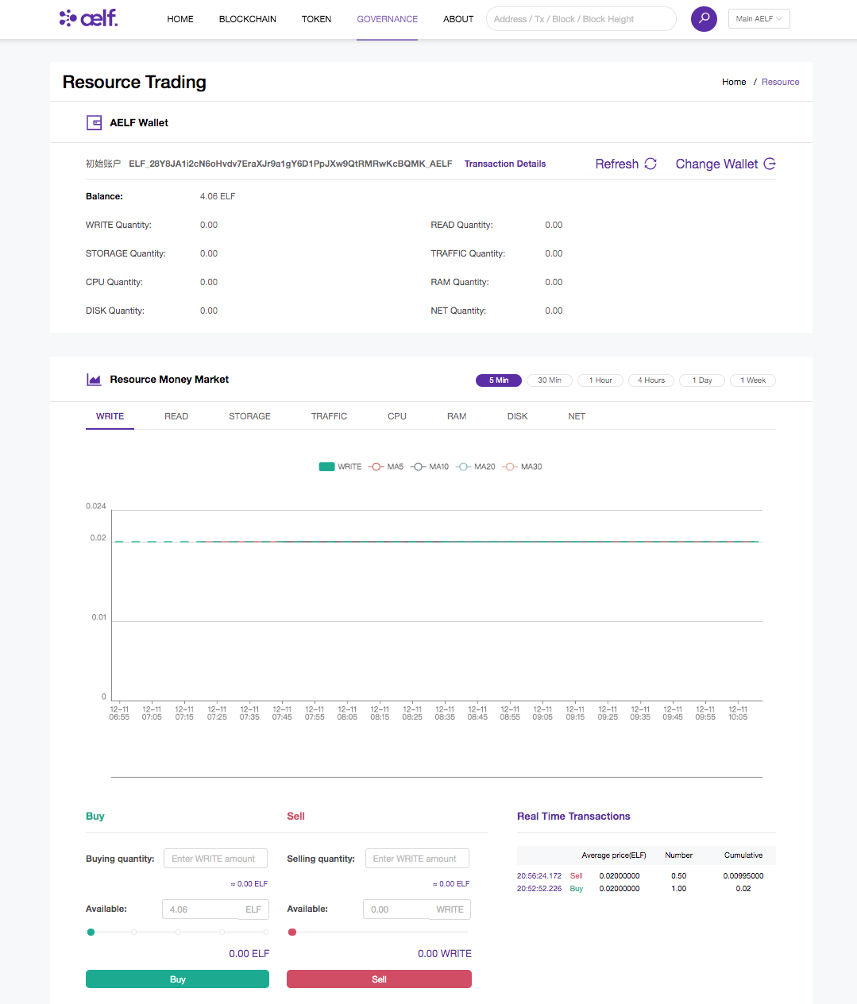Screen dimensions: 857x1004
Task: Click the red sell quantity slider handle
Action: pos(292,932)
